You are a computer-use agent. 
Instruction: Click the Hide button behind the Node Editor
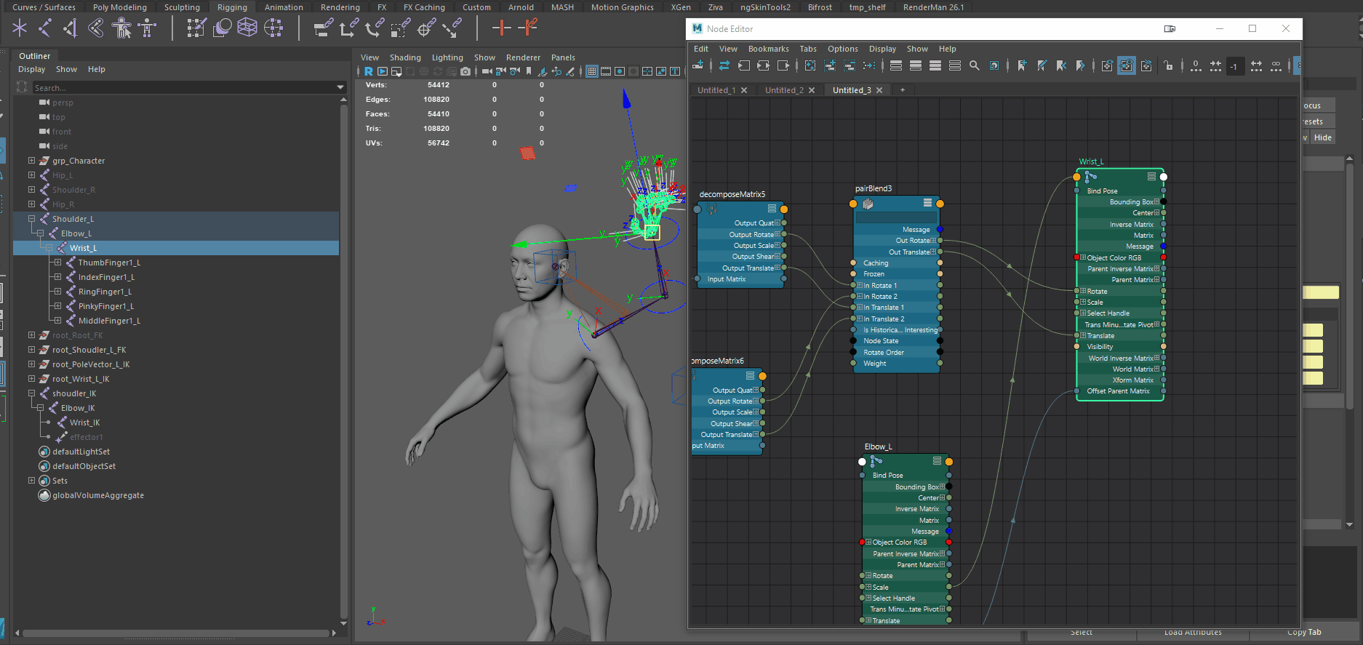(1323, 137)
